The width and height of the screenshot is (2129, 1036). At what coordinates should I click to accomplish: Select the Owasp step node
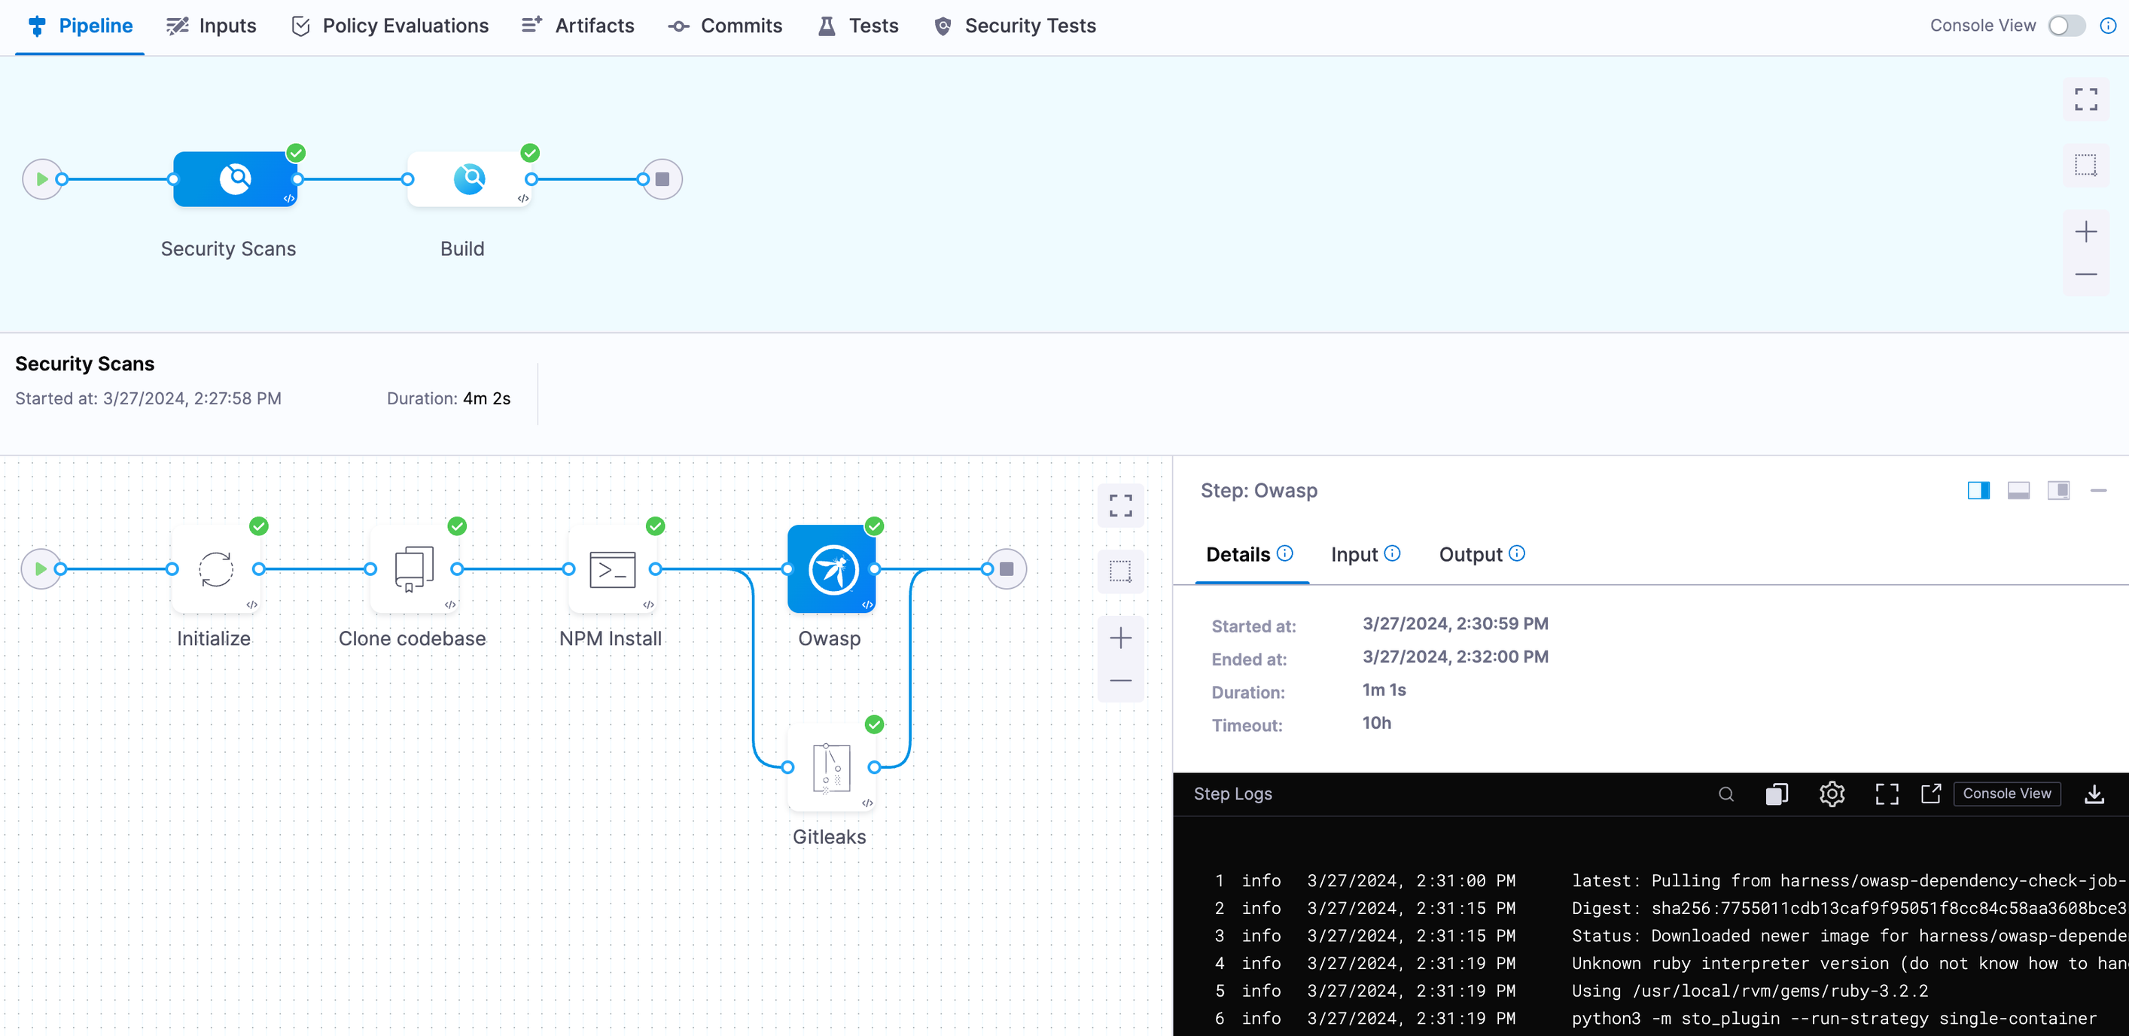830,569
